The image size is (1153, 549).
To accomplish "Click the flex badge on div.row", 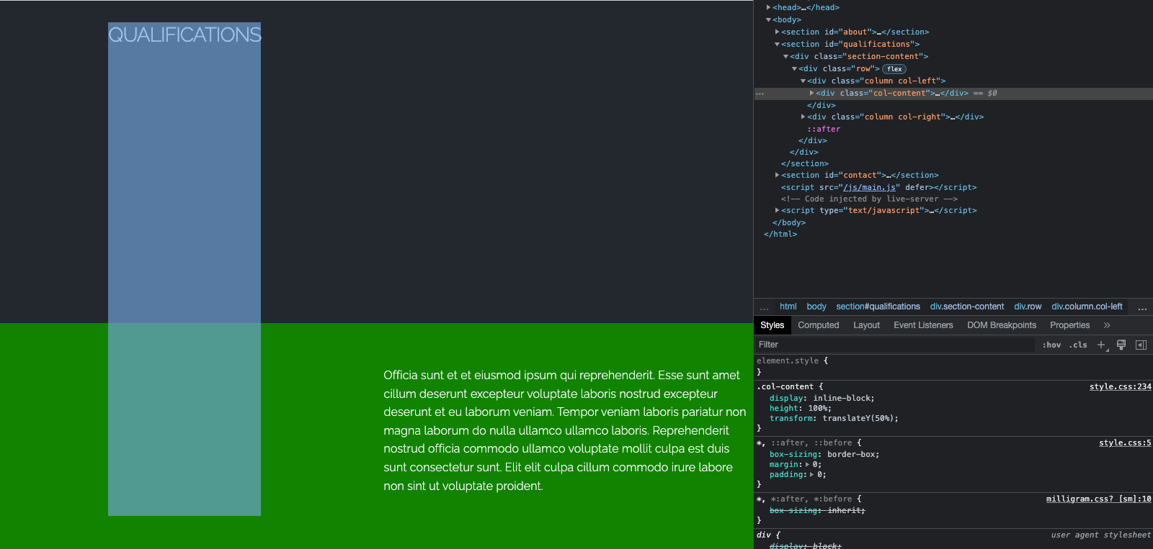I will point(894,69).
